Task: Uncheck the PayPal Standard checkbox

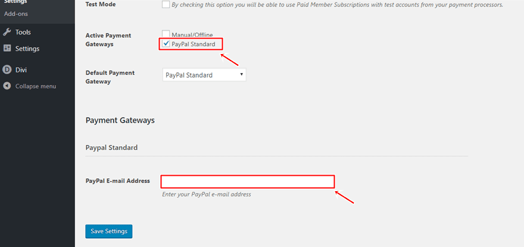Action: [166, 44]
